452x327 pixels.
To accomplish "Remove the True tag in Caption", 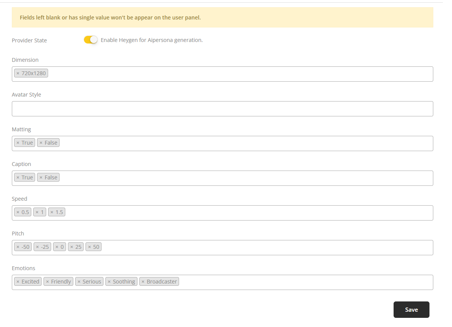I will point(18,177).
